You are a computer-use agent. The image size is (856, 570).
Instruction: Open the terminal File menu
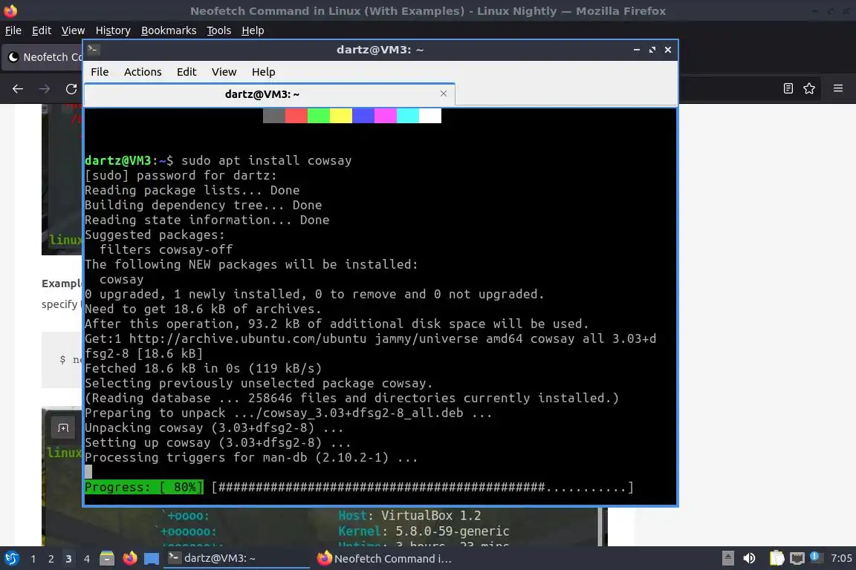tap(100, 72)
